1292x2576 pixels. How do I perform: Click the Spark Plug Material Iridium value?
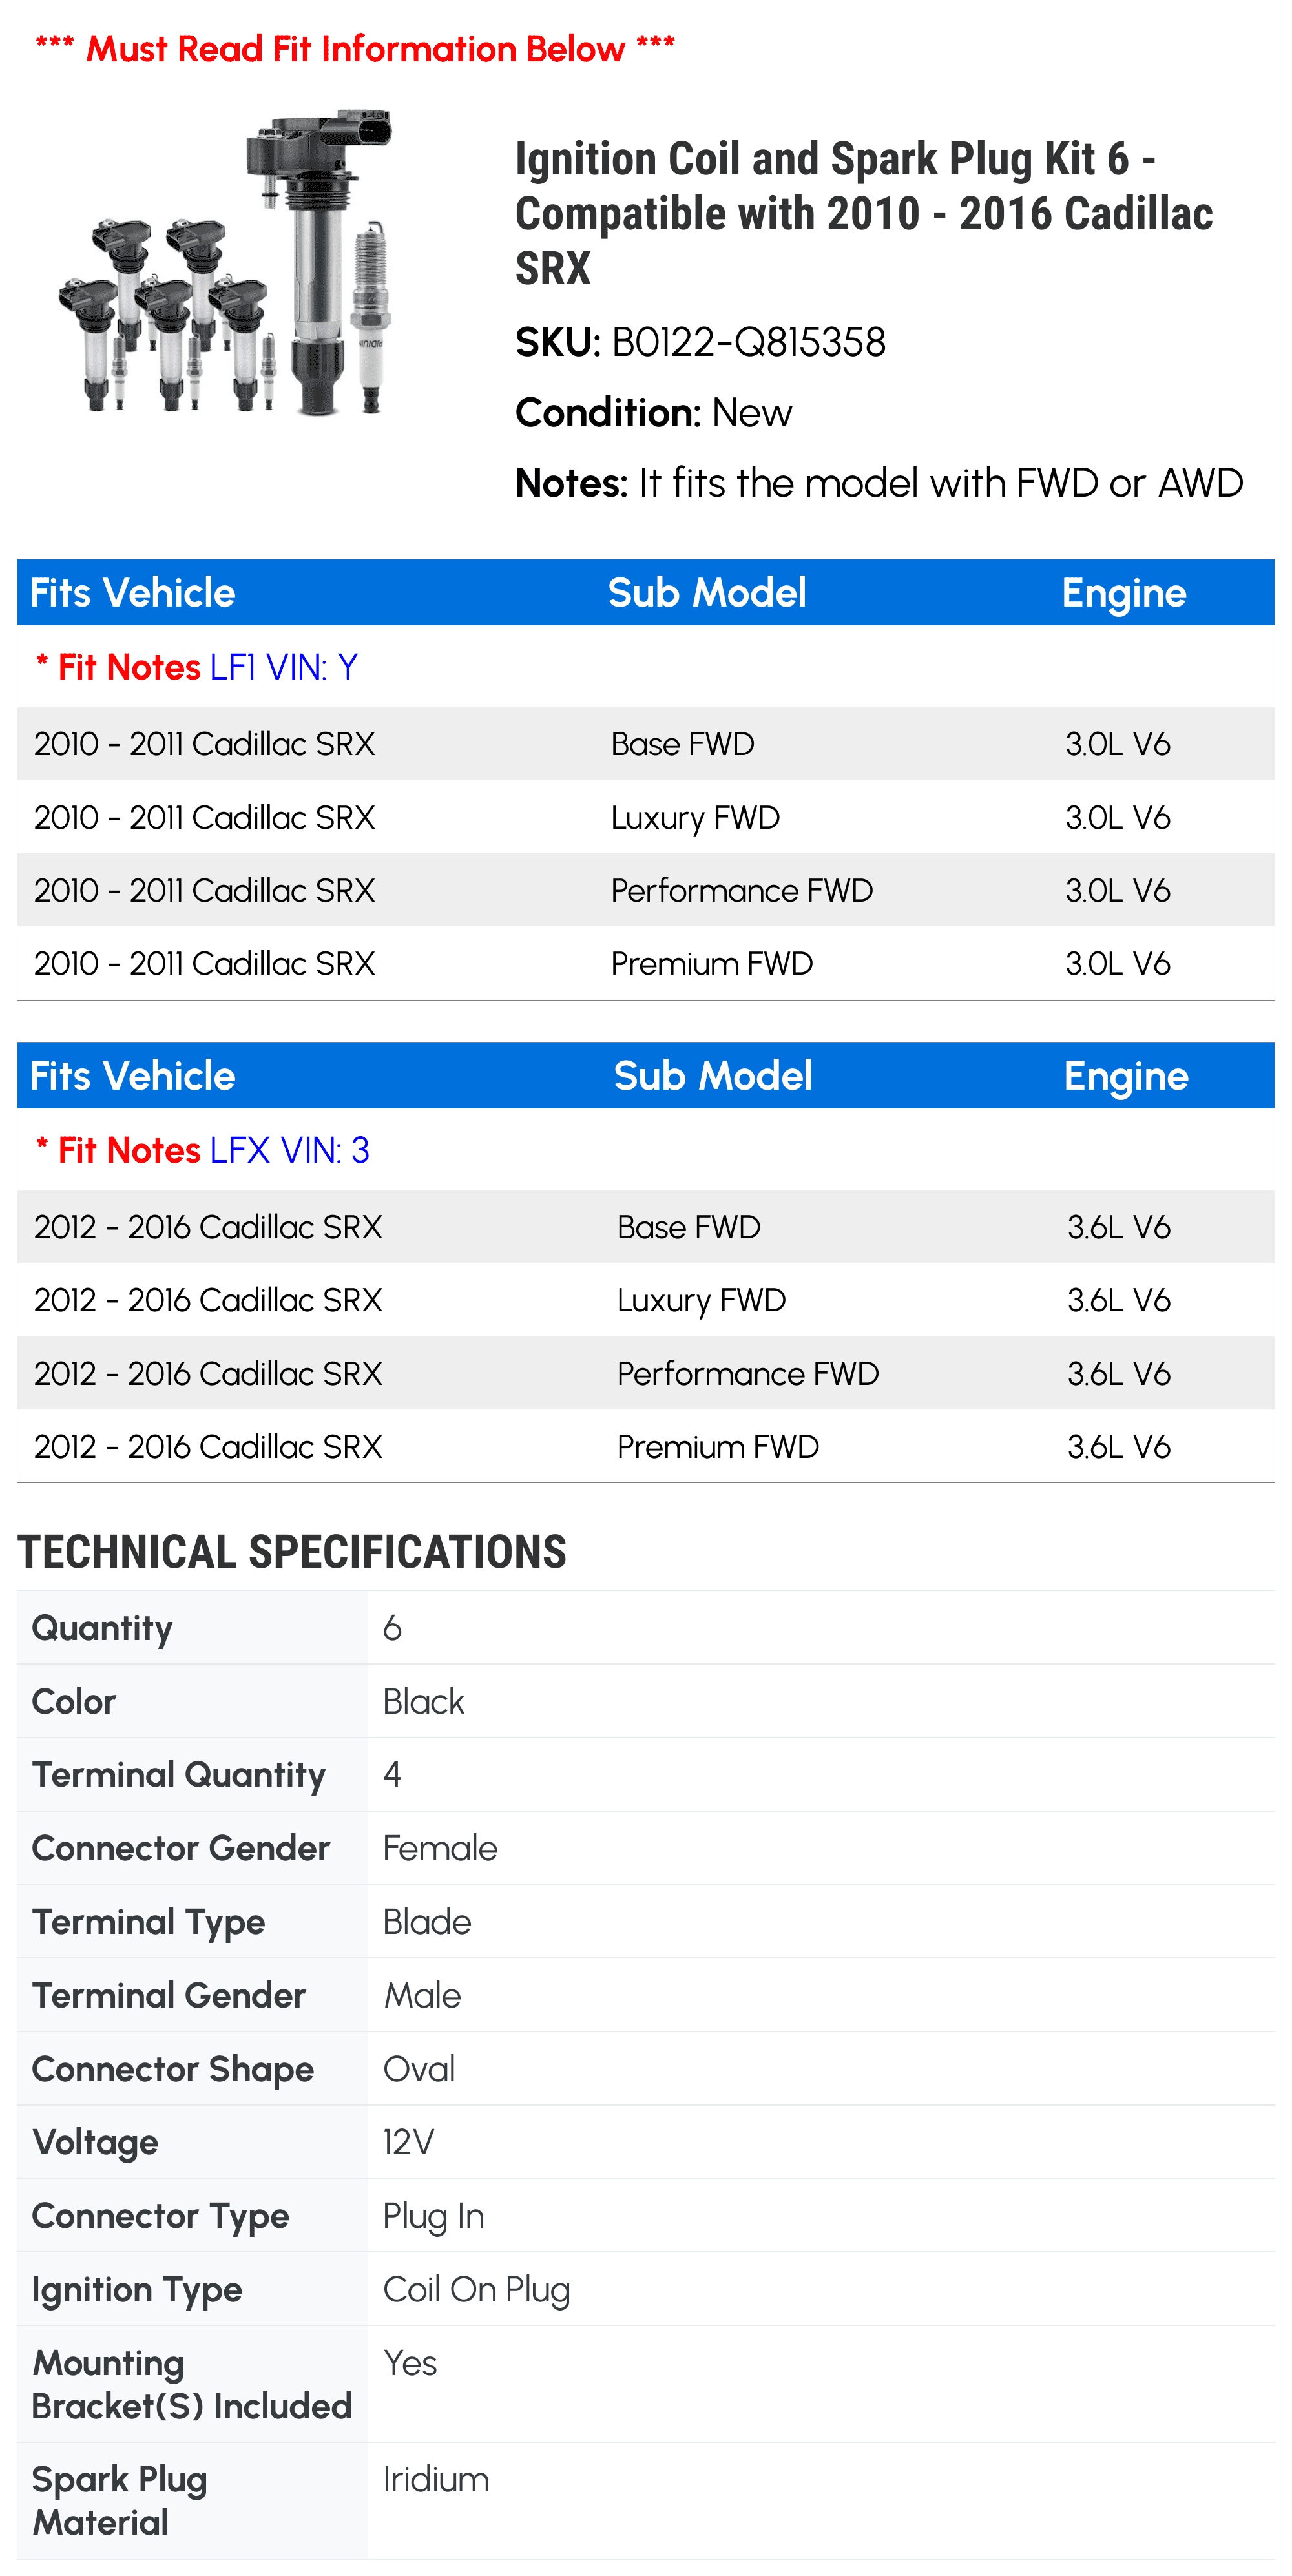[x=436, y=2479]
